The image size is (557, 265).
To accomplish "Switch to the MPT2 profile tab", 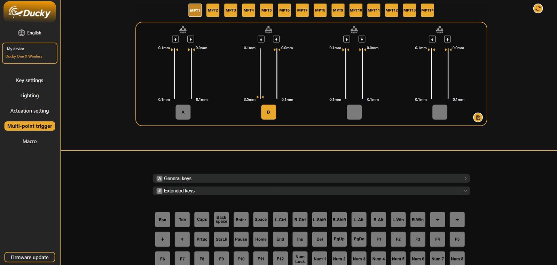I will pos(213,10).
